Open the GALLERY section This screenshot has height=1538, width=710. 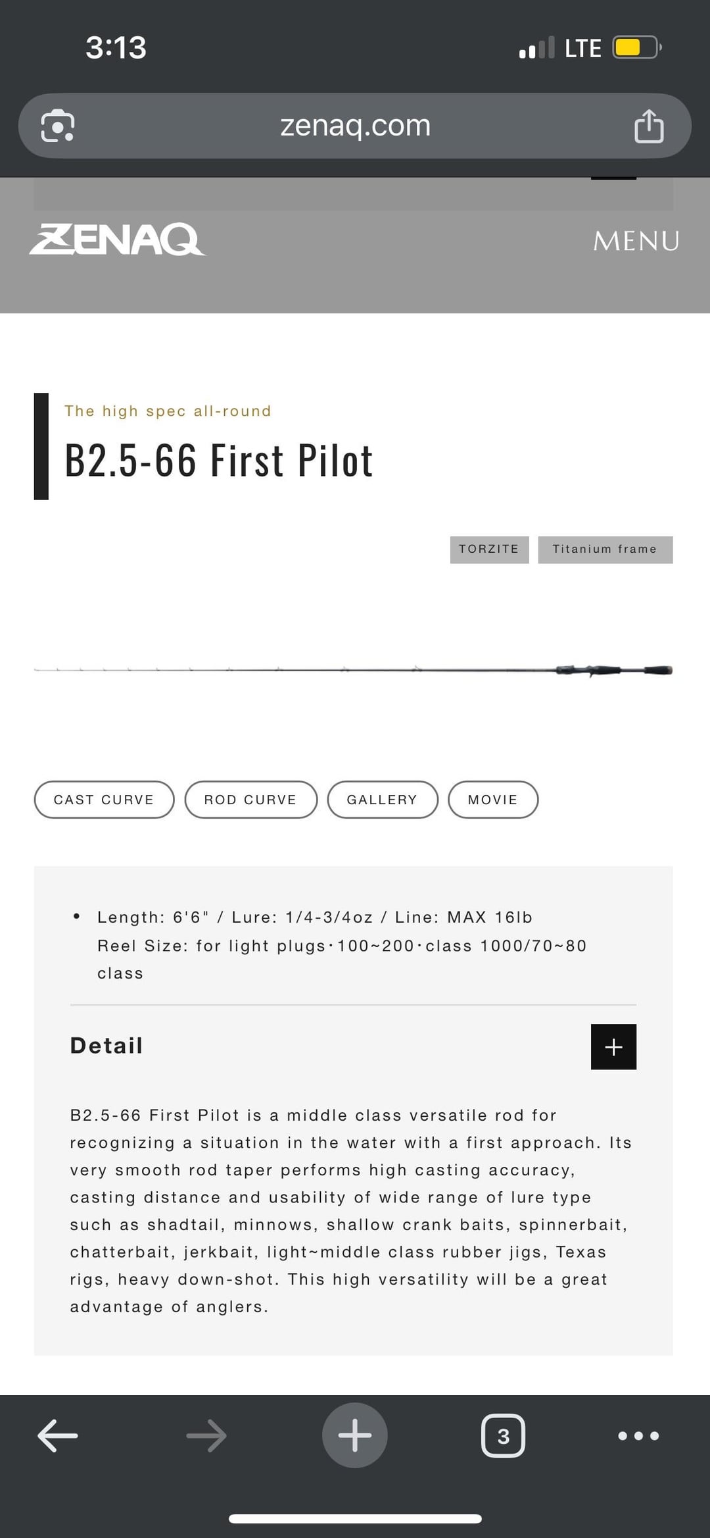(x=382, y=800)
